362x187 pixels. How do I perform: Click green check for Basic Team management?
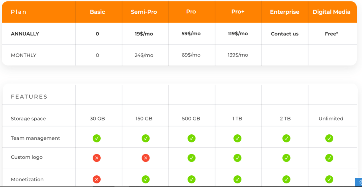click(x=97, y=138)
